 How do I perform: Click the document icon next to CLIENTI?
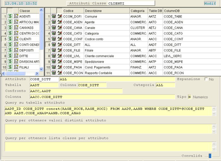pyautogui.click(x=16, y=39)
